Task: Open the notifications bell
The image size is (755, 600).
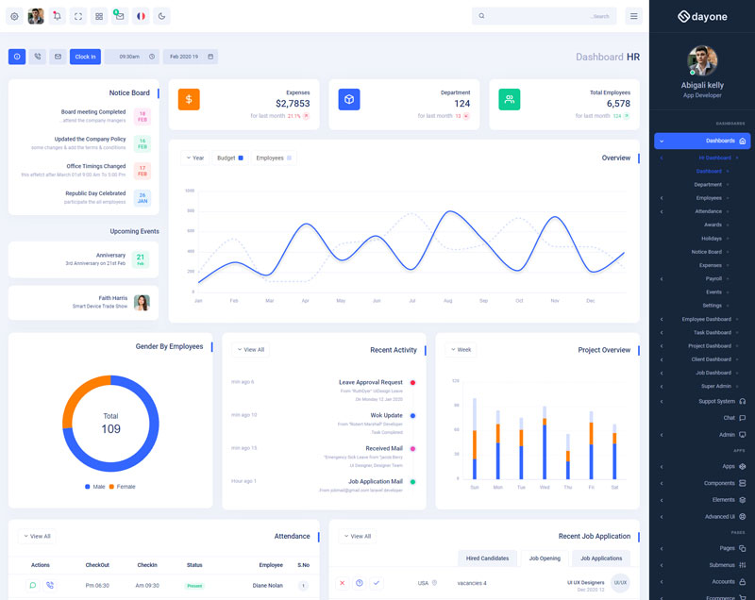Action: click(57, 16)
